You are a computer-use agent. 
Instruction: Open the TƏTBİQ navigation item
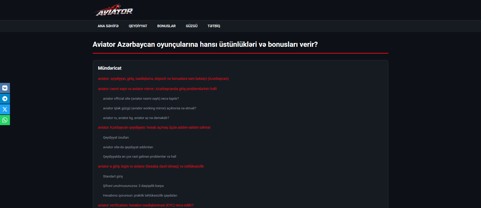point(214,26)
